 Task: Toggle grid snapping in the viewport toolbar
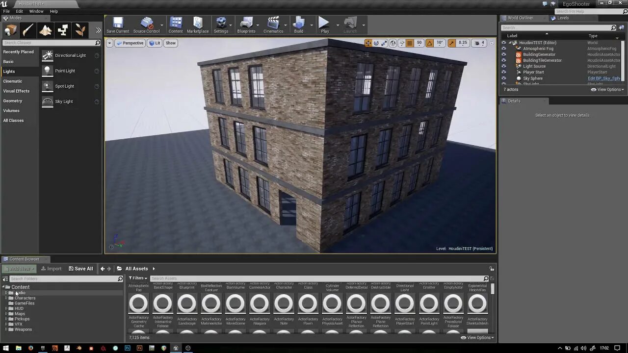(x=410, y=43)
